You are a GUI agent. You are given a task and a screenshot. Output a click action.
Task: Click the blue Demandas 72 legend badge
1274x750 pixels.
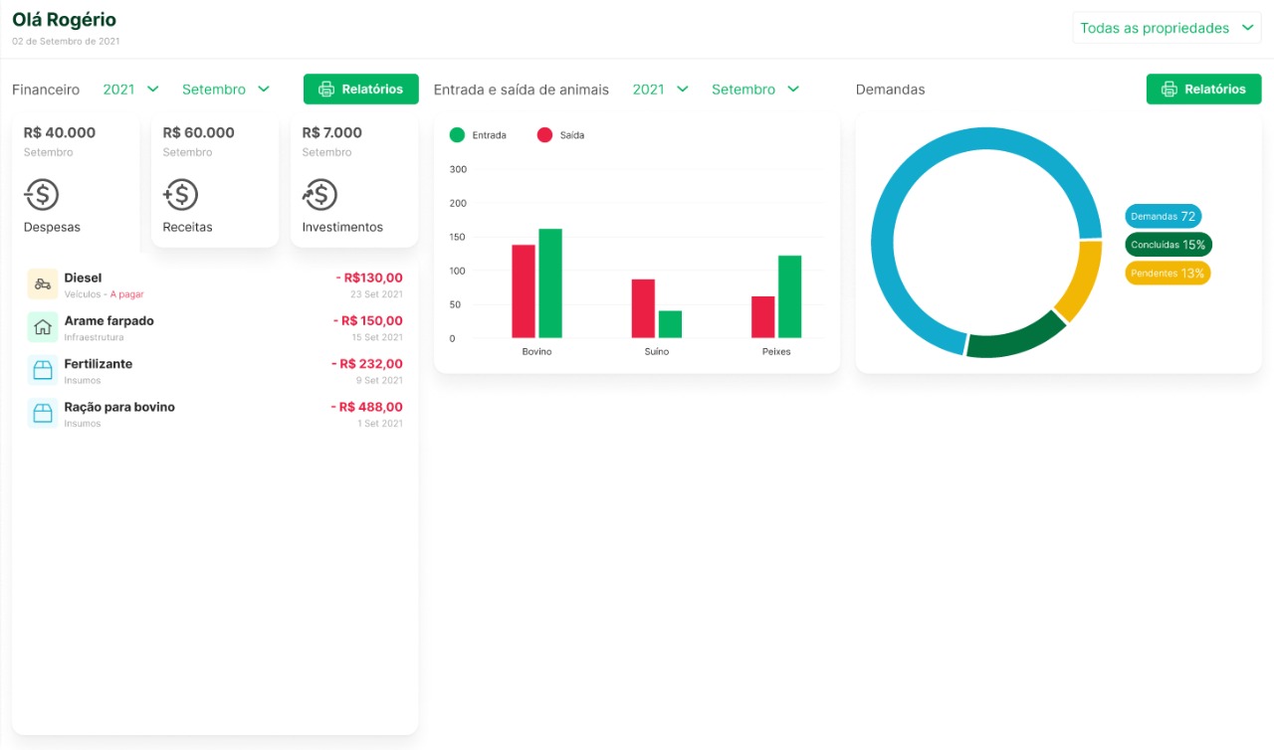[1163, 216]
